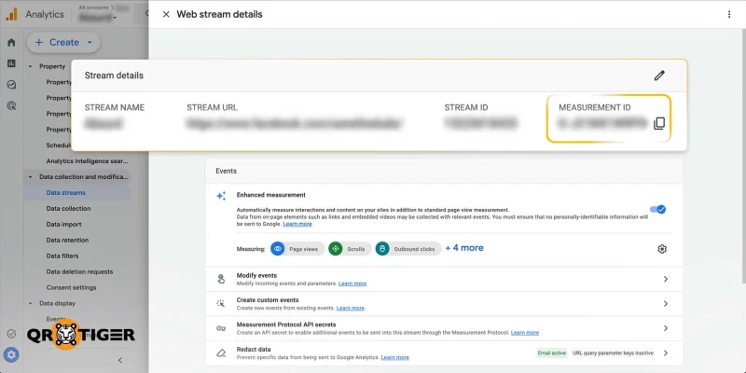
Task: Collapse the admin sidebar chevron
Action: [120, 360]
